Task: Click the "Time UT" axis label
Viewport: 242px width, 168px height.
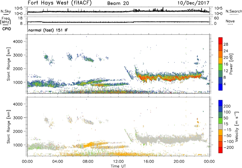Action: pyautogui.click(x=118, y=166)
